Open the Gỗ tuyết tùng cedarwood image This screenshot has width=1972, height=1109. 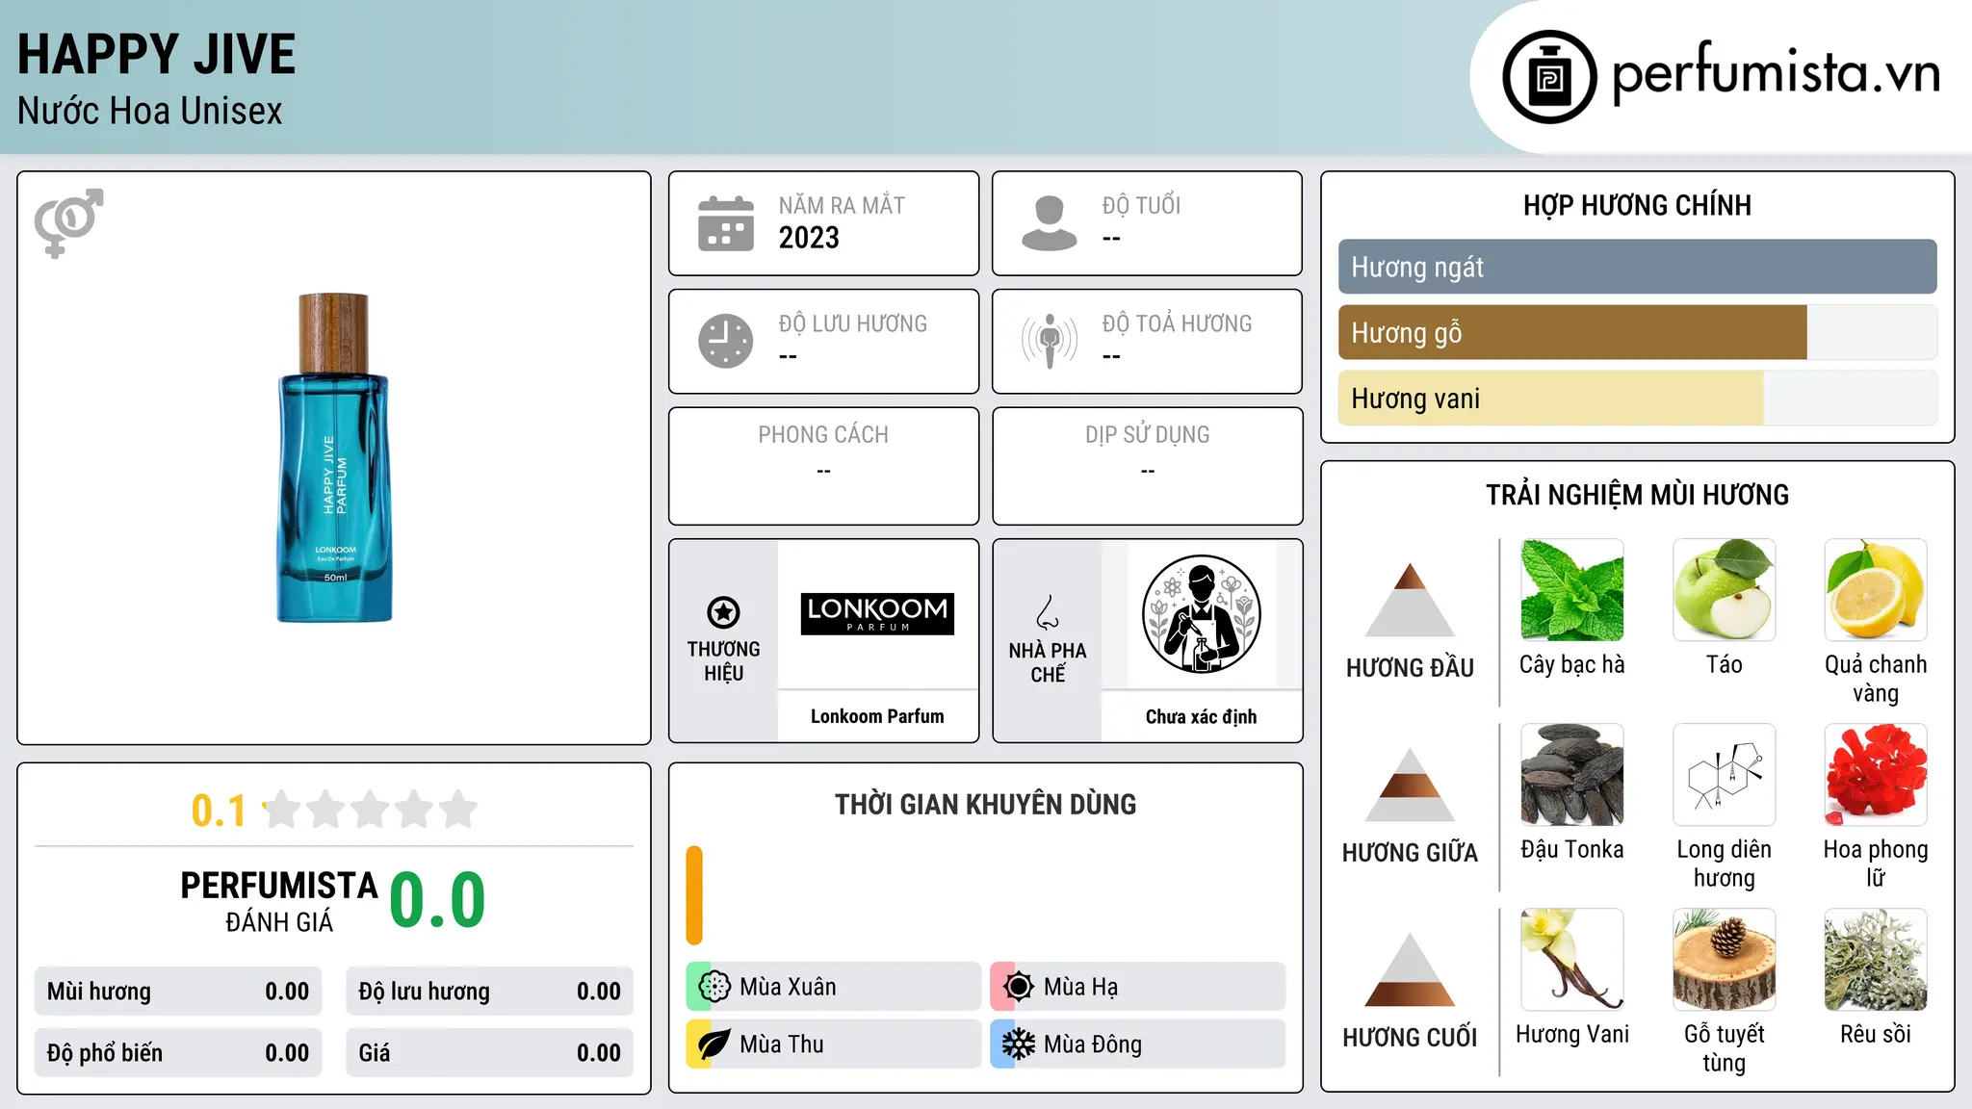pos(1724,960)
